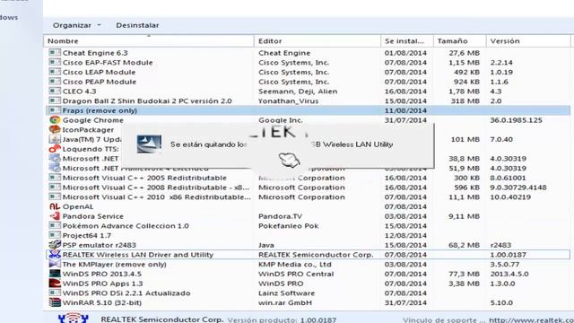Viewport: 574px width, 323px height.
Task: Select the CLEO 4.3 name
Action: point(80,92)
